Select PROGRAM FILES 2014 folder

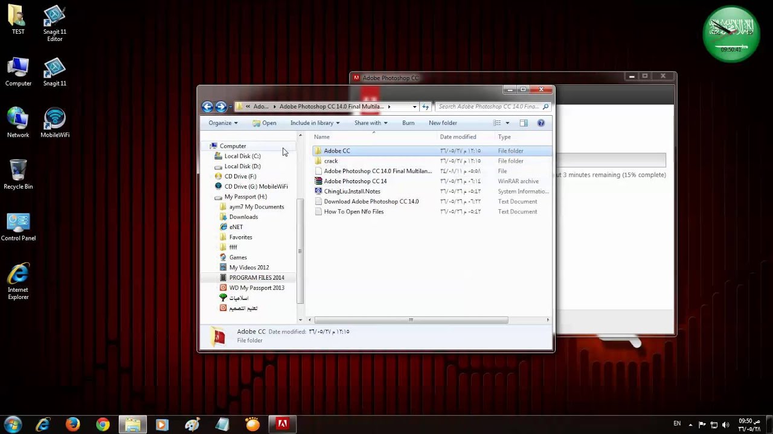256,278
